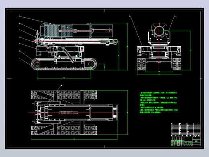Viewport: 209px width, 157px height.
Task: Select the cyan hatched section of the drill body
Action: [59, 31]
